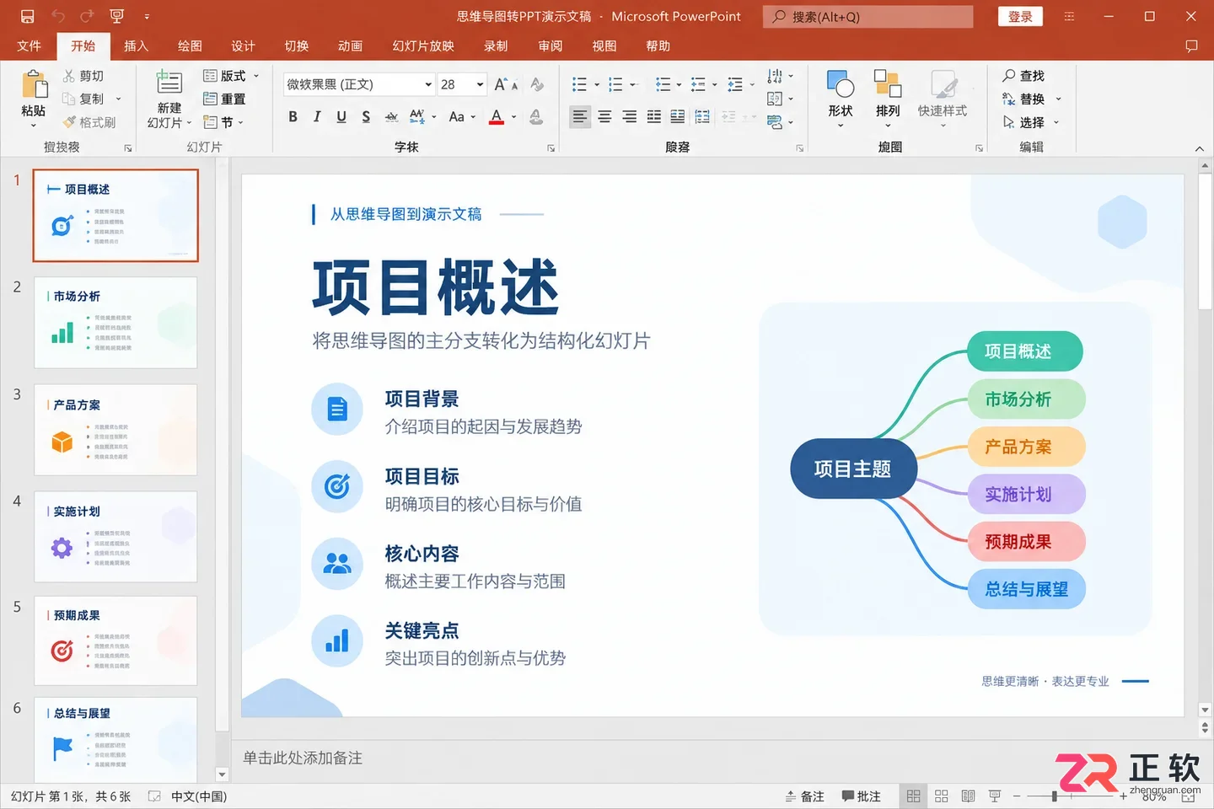Click the Start From Beginning presentation icon
1214x809 pixels.
[x=116, y=16]
